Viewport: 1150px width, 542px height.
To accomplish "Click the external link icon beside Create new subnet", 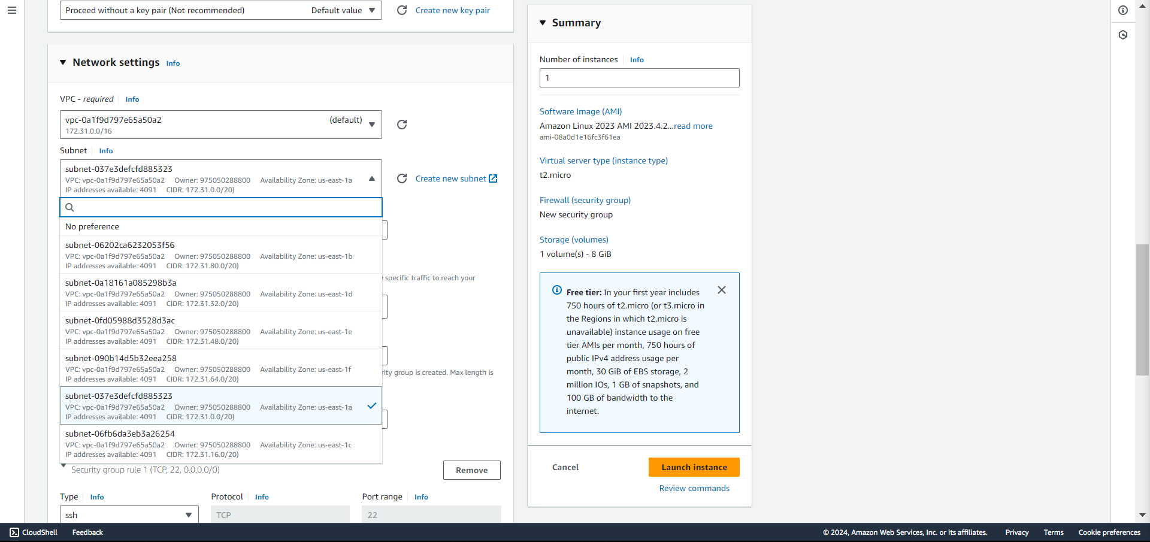I will click(493, 178).
